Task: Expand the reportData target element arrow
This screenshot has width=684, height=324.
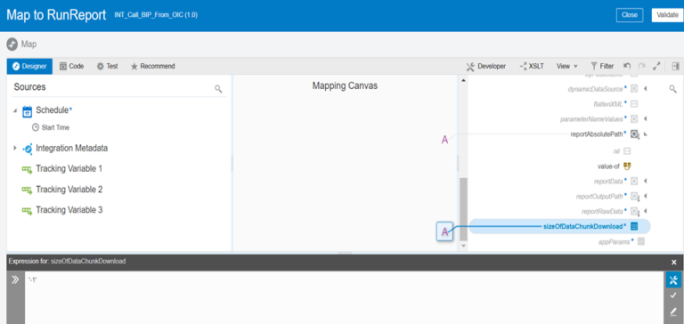Action: tap(645, 181)
